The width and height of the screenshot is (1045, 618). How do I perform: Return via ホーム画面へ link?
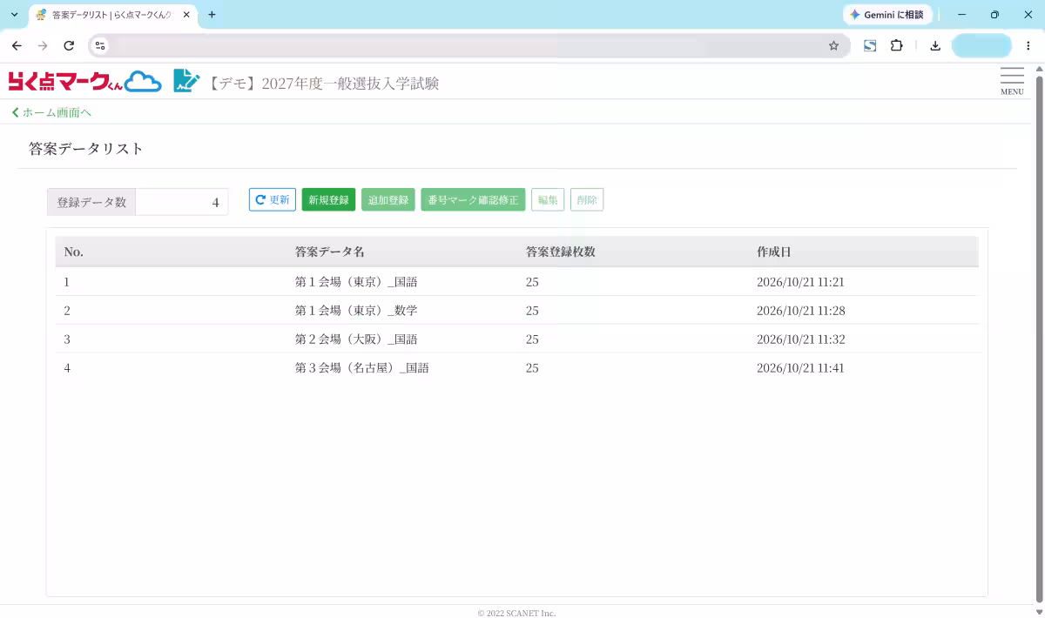click(51, 112)
